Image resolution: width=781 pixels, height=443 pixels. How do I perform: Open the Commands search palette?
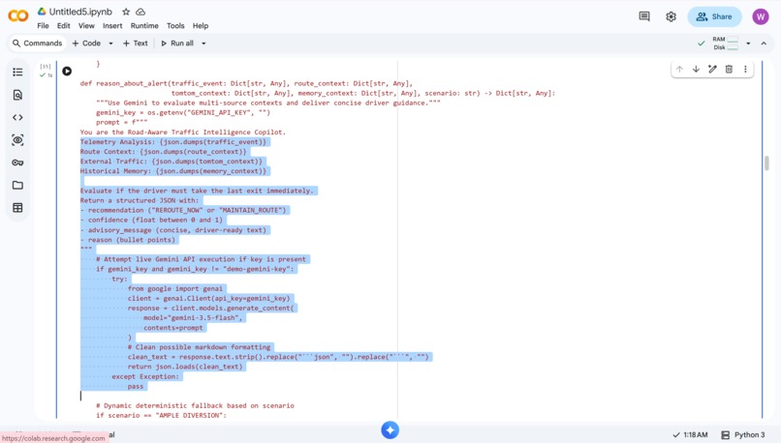(38, 44)
